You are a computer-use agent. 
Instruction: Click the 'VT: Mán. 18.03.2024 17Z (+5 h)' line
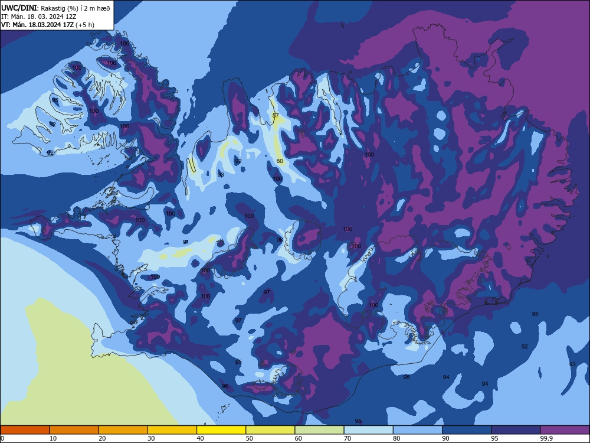48,25
